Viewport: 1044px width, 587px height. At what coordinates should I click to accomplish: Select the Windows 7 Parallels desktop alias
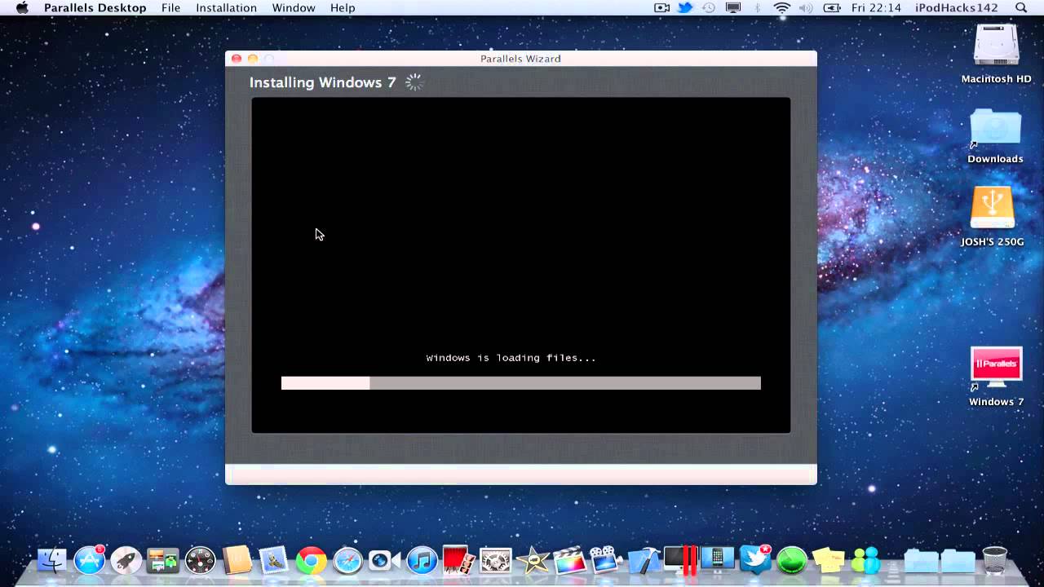tap(996, 377)
